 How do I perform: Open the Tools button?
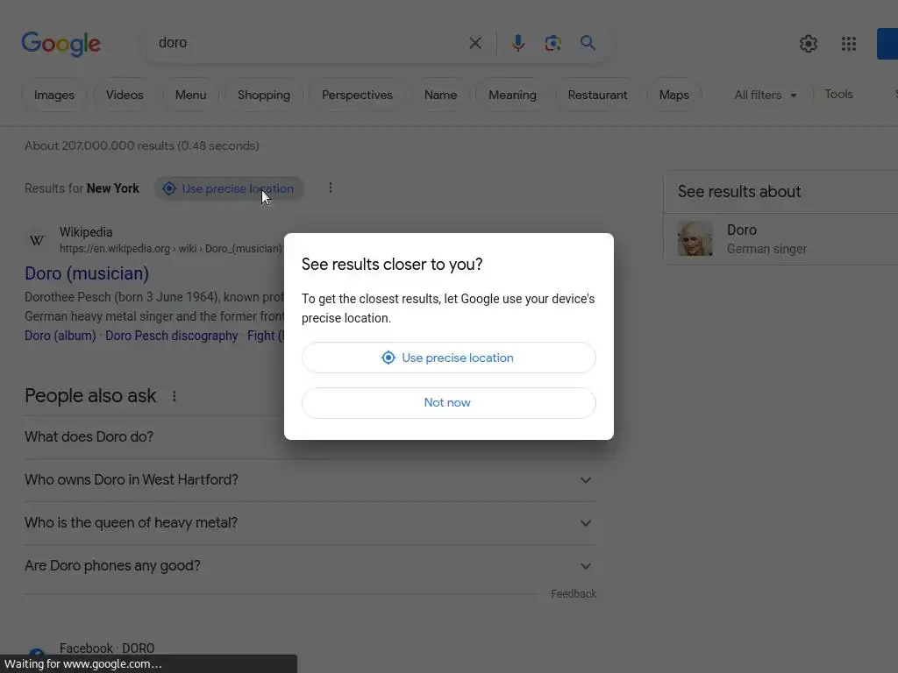click(x=838, y=95)
